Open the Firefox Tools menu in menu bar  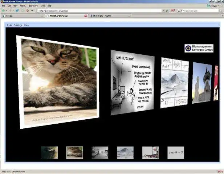(x=43, y=6)
